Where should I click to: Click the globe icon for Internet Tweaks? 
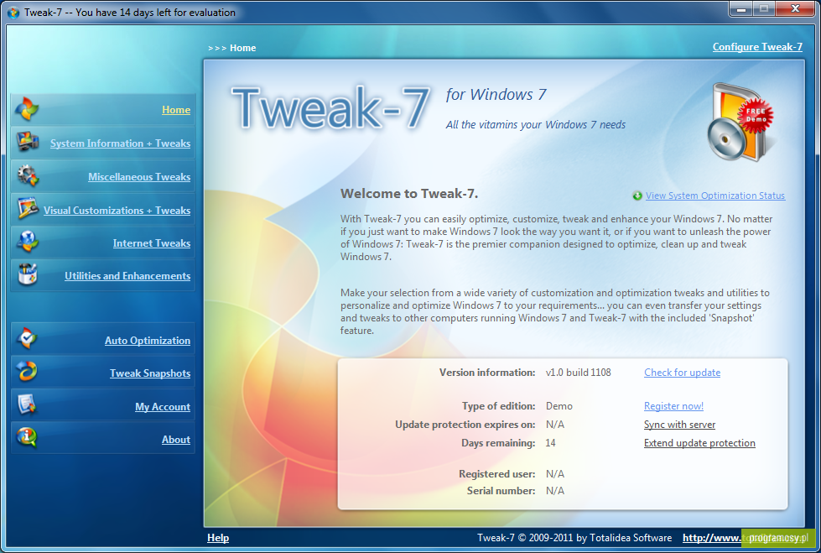27,242
